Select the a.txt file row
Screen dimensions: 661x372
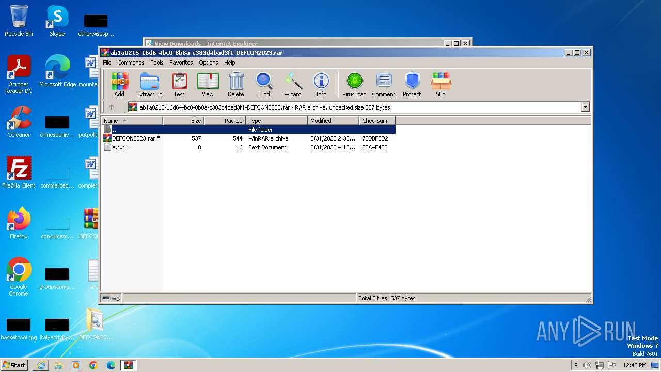pos(248,147)
